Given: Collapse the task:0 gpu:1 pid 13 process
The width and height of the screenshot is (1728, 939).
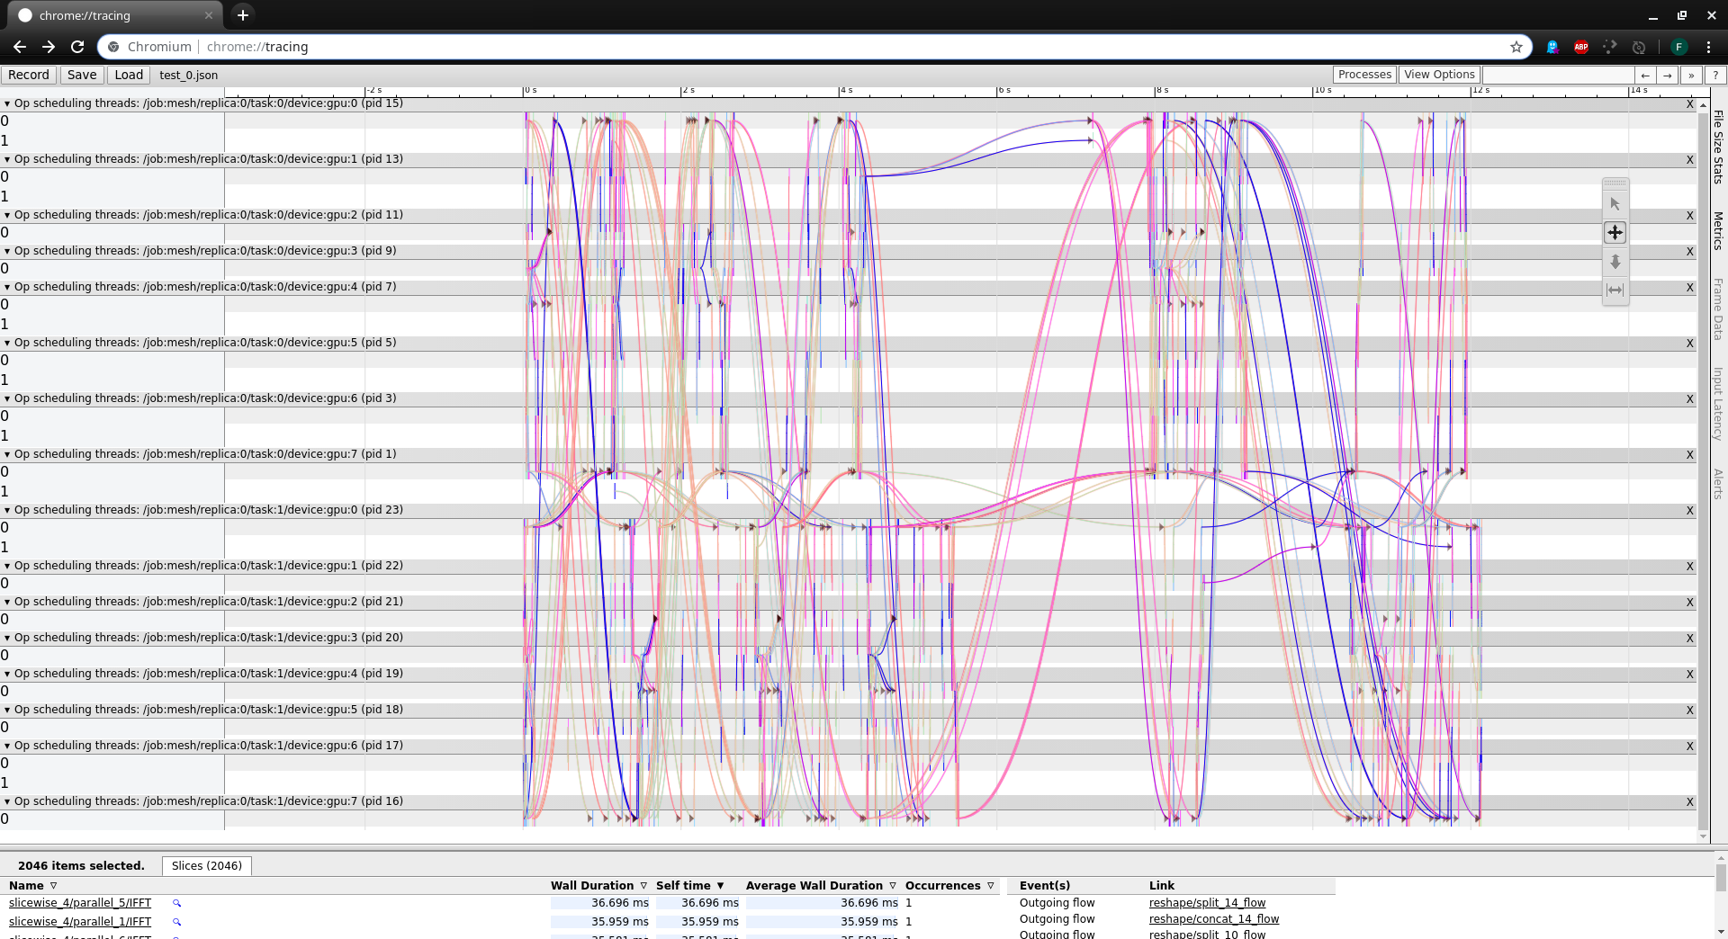Looking at the screenshot, I should (7, 160).
